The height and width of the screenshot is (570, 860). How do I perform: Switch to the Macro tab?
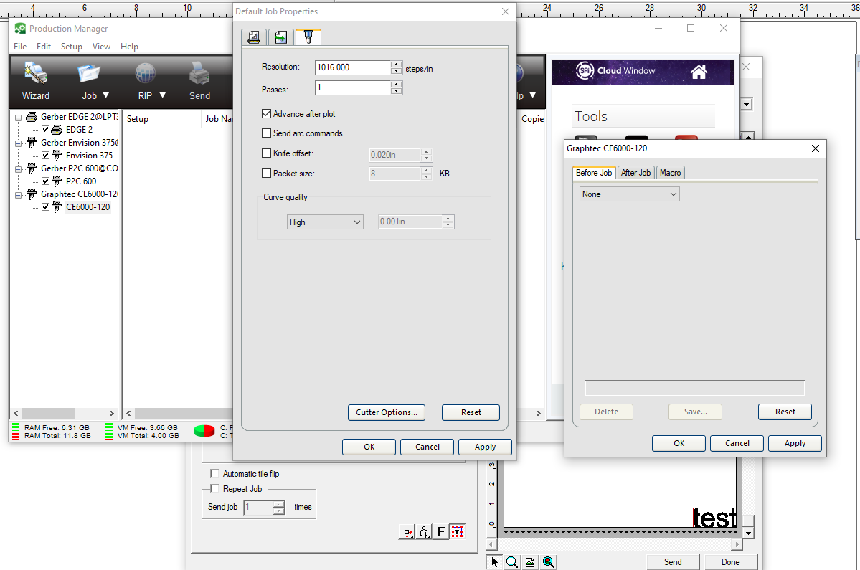(670, 173)
